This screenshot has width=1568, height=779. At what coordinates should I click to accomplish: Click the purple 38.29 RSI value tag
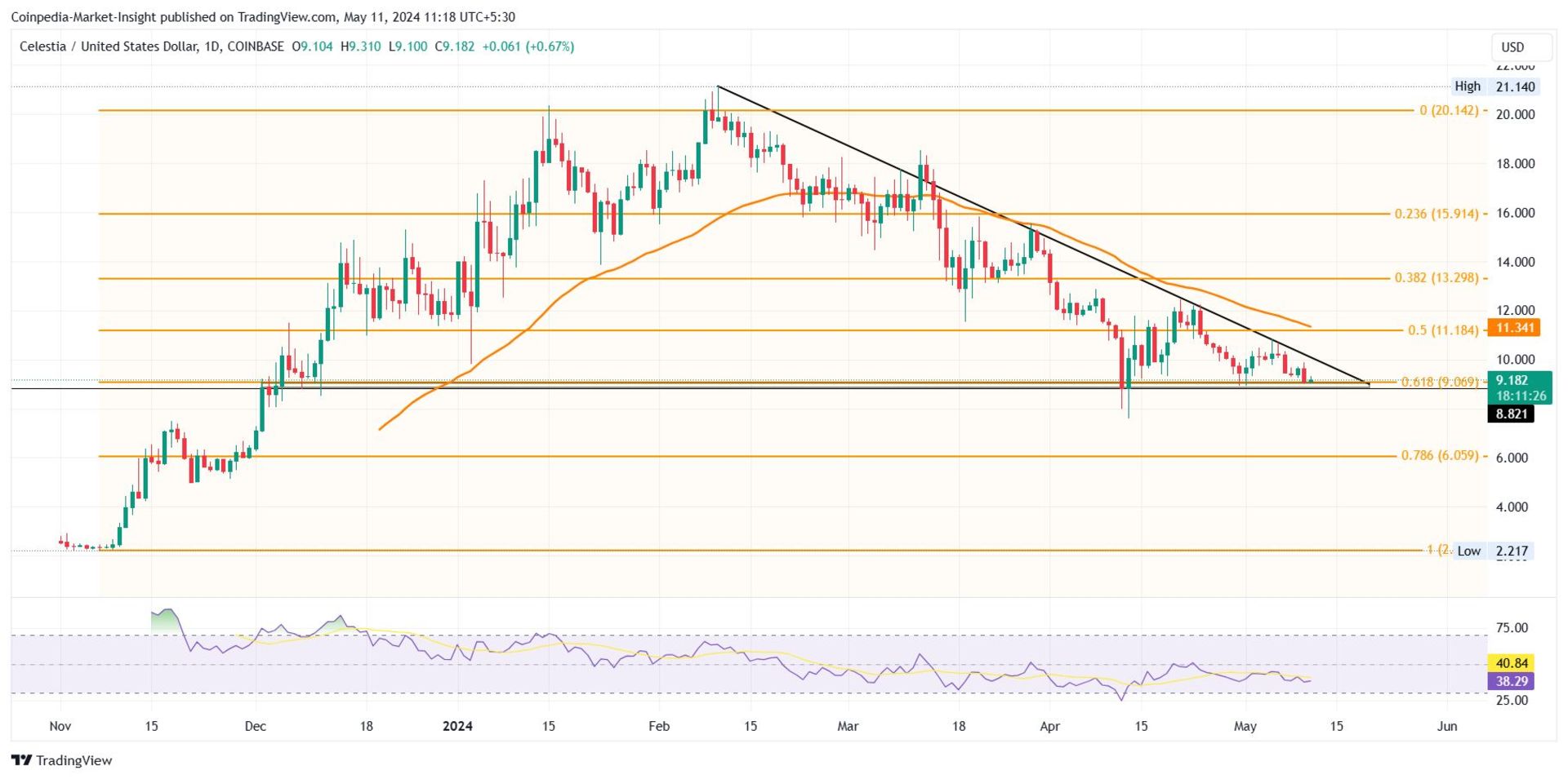pos(1511,681)
